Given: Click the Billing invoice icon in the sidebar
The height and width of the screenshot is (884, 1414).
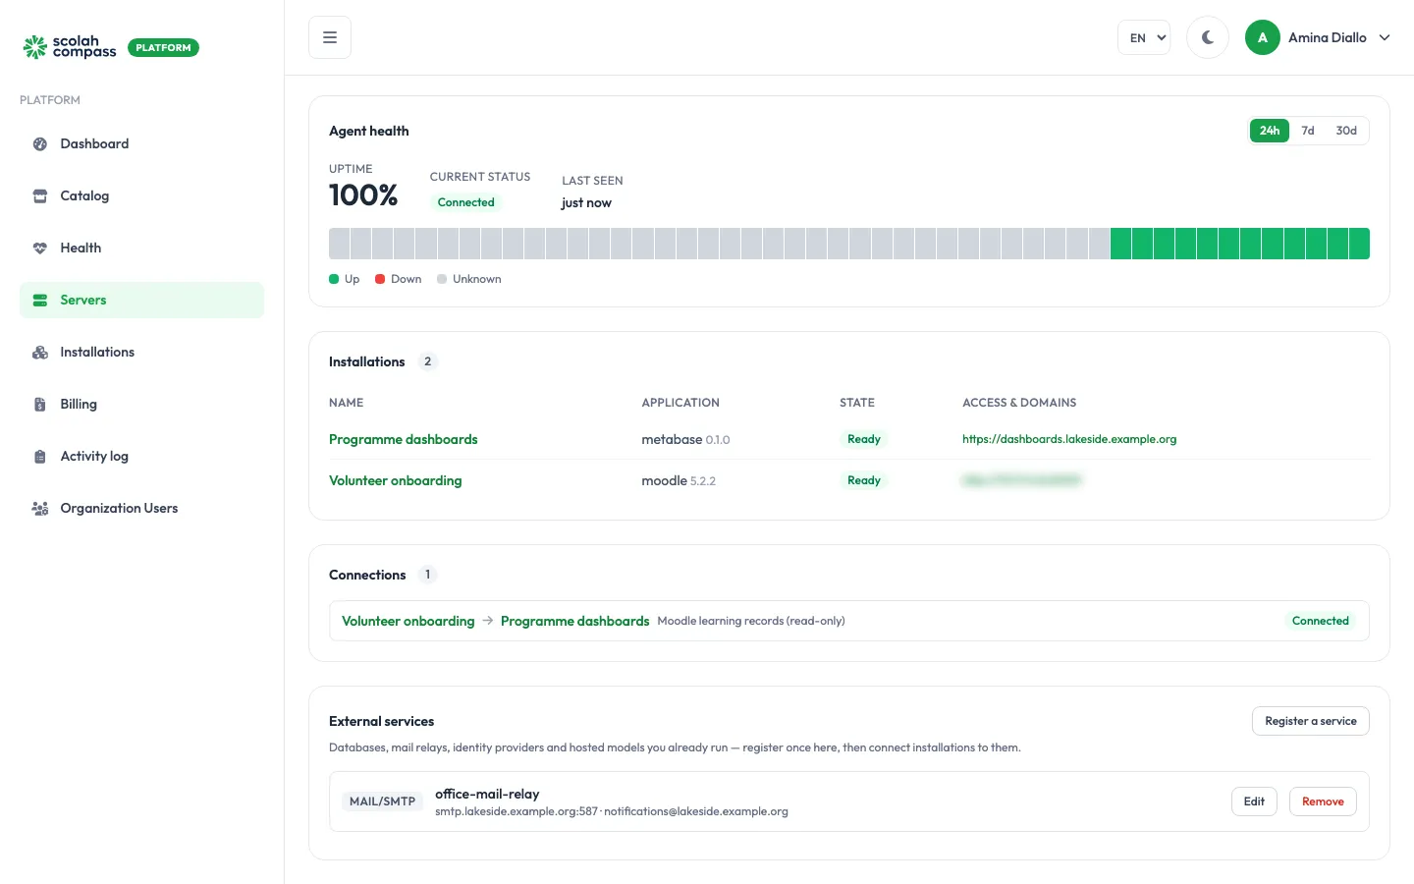Looking at the screenshot, I should [x=40, y=404].
